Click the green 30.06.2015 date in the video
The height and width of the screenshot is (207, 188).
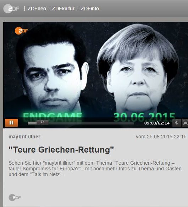pyautogui.click(x=144, y=116)
